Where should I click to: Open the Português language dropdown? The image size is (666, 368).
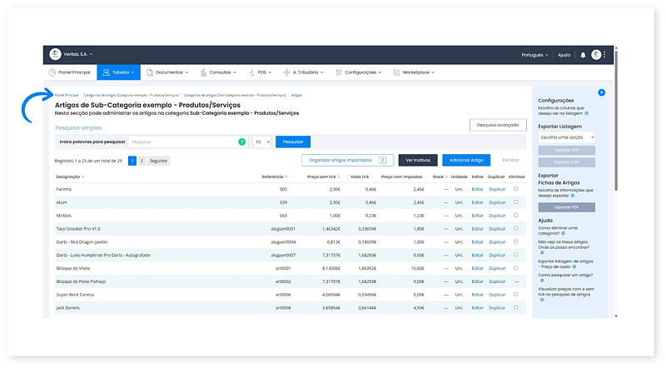(531, 55)
